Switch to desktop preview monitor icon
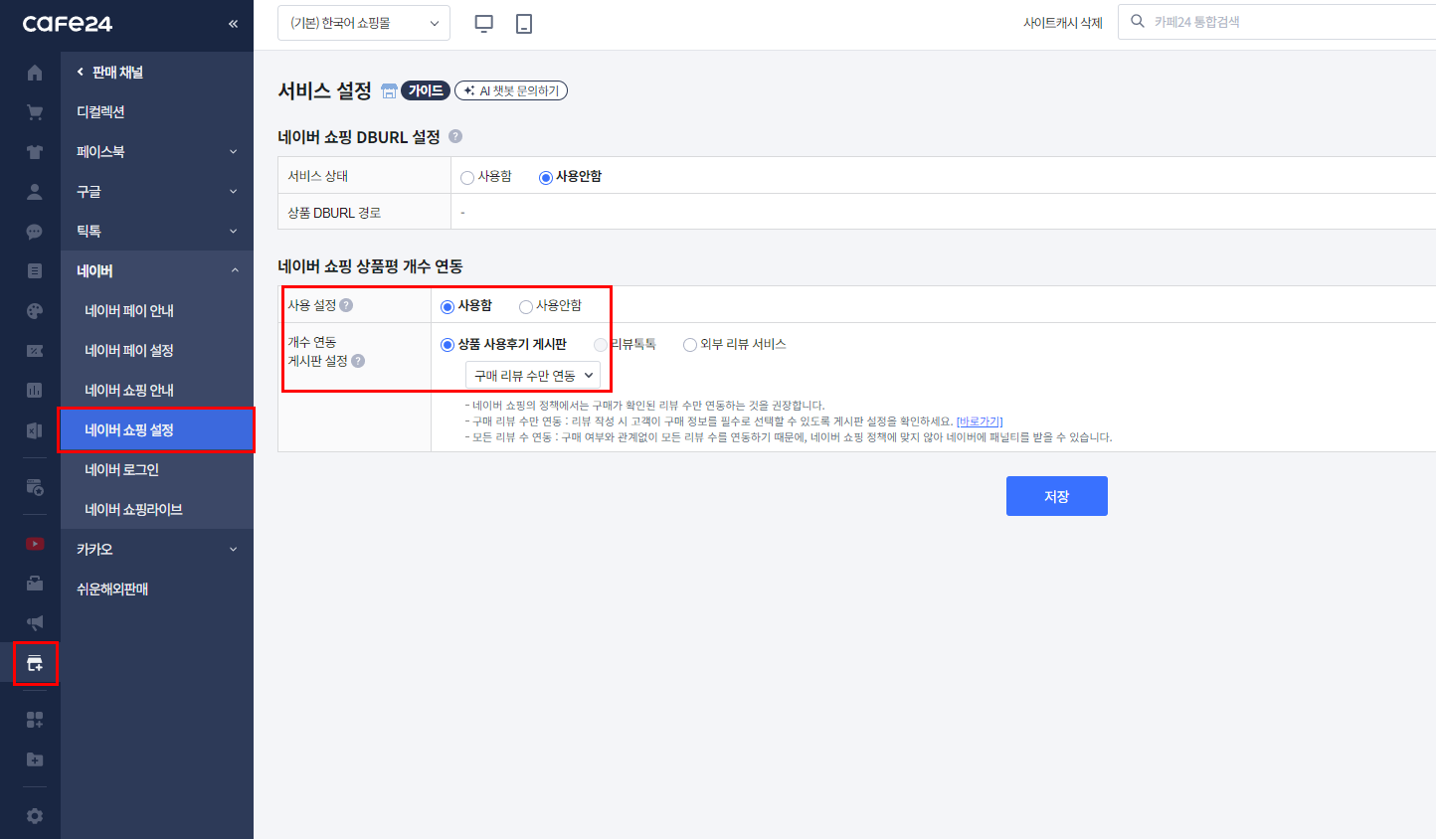The width and height of the screenshot is (1436, 839). (484, 23)
